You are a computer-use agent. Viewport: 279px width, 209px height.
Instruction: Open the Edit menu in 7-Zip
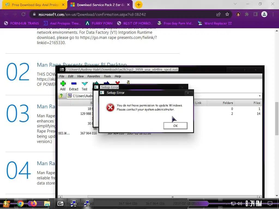[71, 76]
